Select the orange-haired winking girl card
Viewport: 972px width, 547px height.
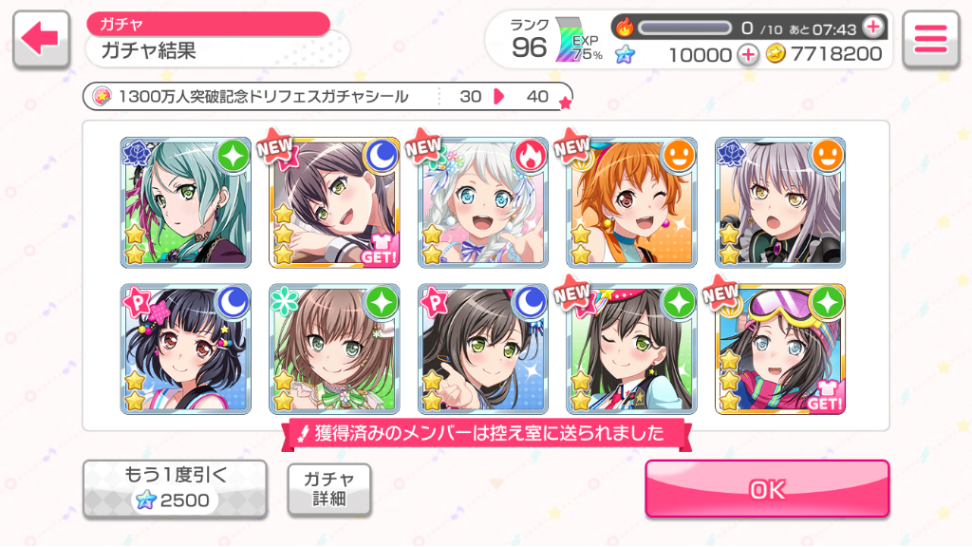click(x=631, y=203)
